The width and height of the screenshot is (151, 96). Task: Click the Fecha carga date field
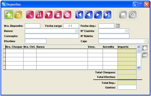click(x=71, y=26)
